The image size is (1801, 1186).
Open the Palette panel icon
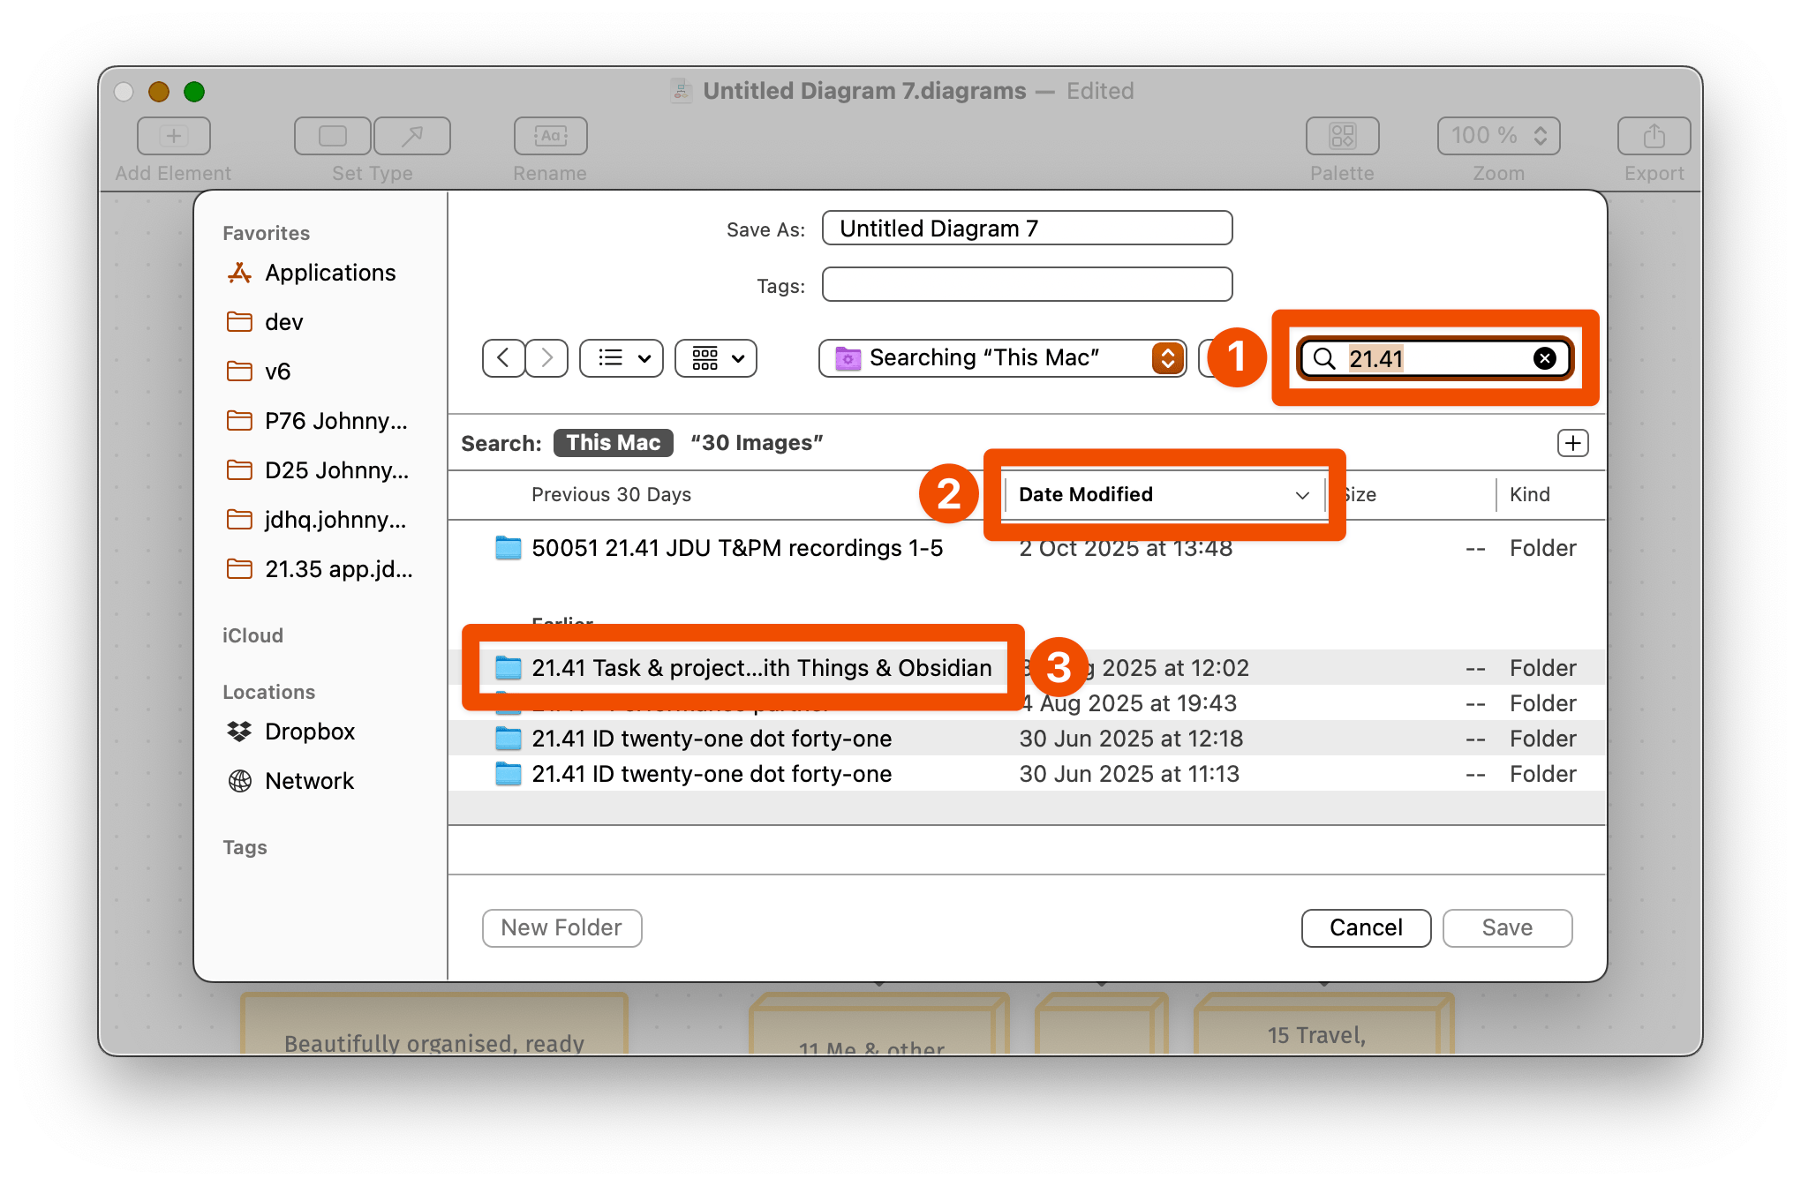pos(1342,135)
